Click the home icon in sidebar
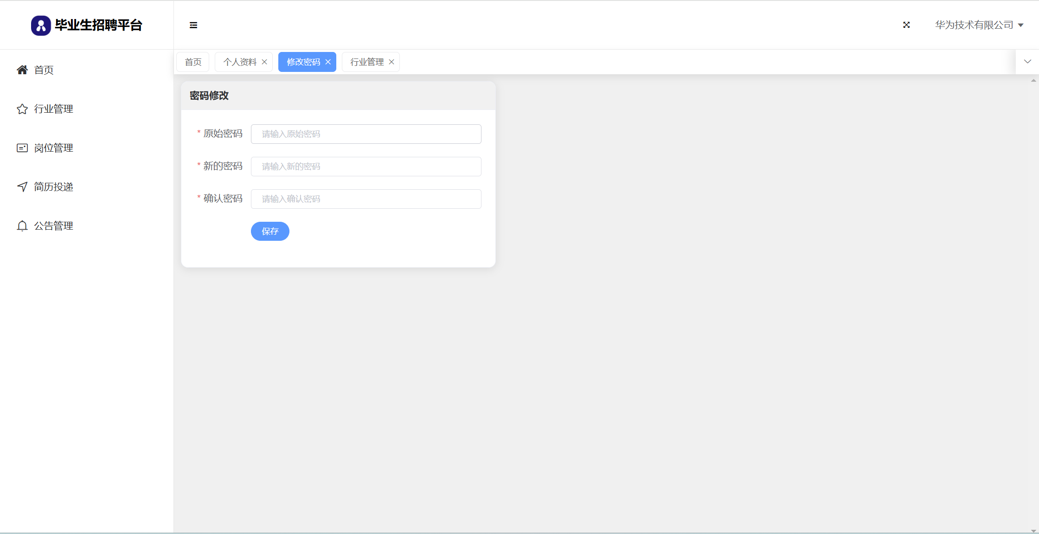The image size is (1039, 534). tap(22, 70)
